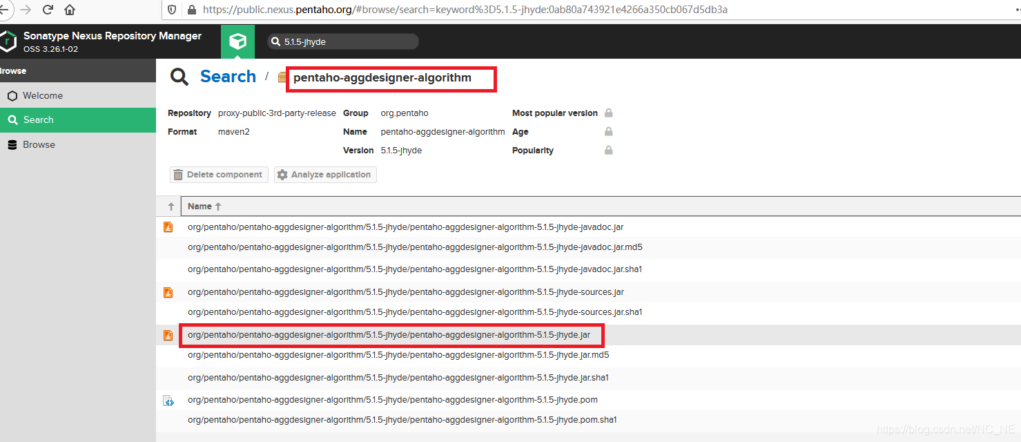Viewport: 1021px width, 442px height.
Task: Open the Welcome sidebar item
Action: 78,95
